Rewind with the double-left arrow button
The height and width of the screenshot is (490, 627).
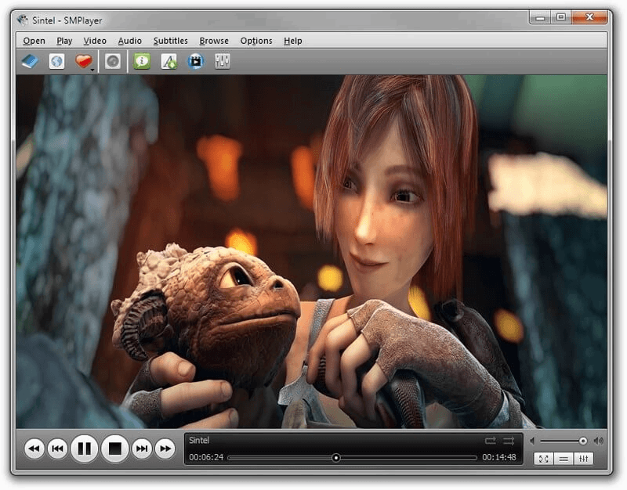pos(34,449)
